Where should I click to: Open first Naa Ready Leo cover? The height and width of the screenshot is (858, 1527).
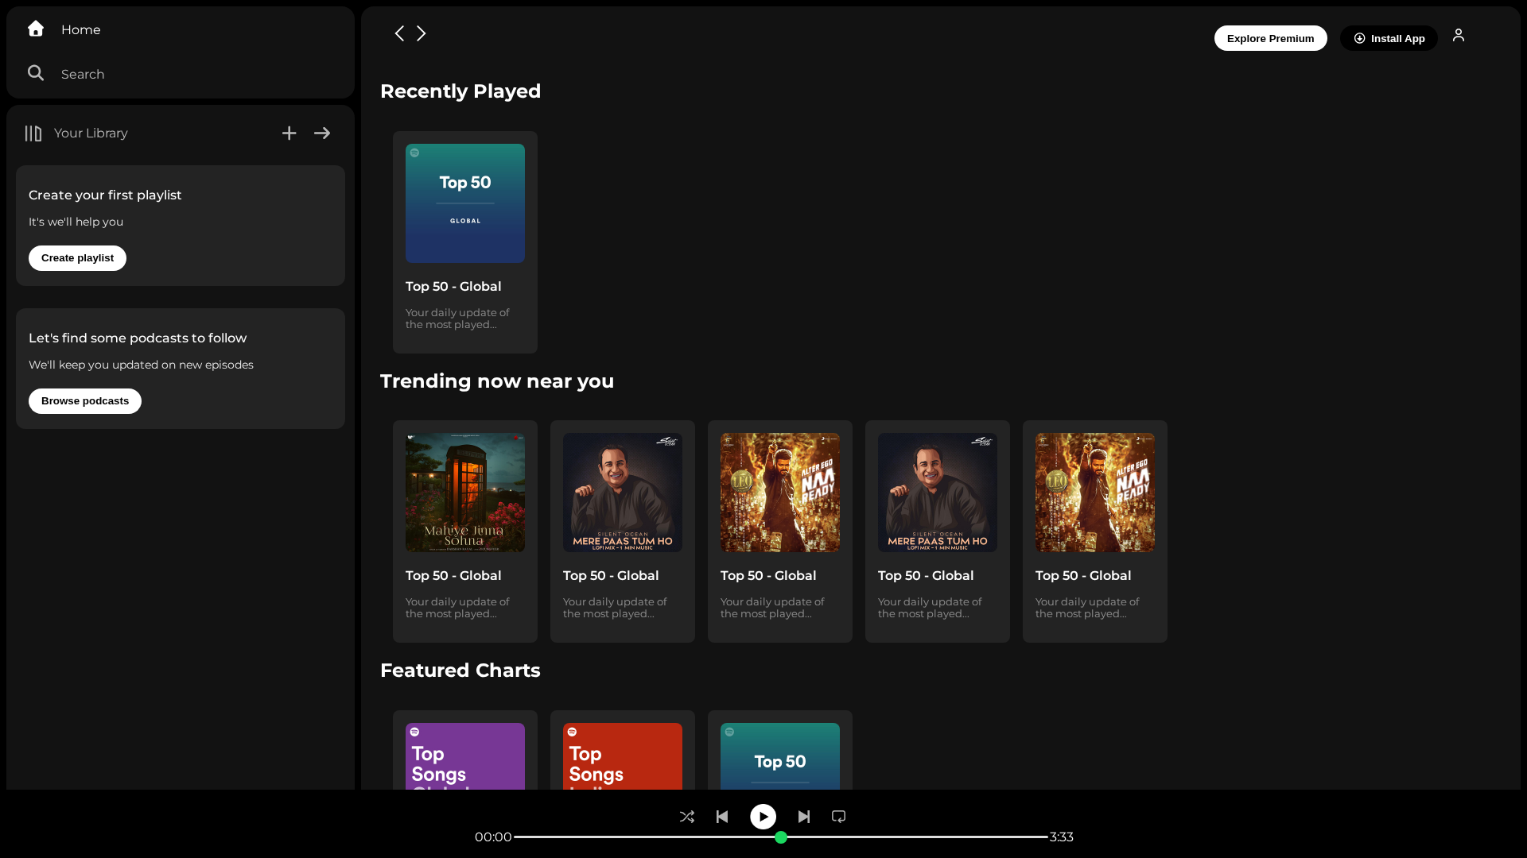[780, 493]
